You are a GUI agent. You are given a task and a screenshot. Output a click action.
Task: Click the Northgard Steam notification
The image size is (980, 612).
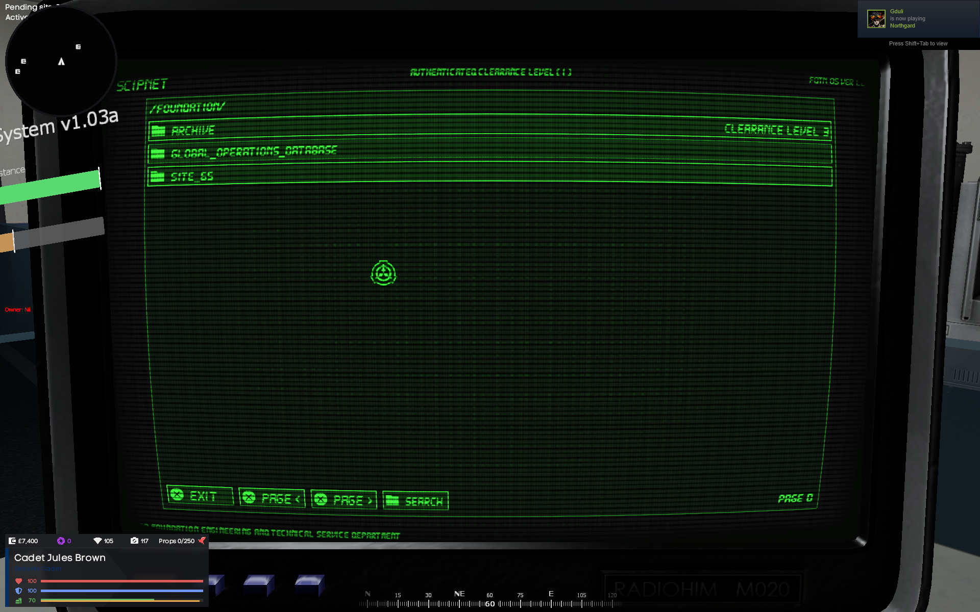coord(919,19)
